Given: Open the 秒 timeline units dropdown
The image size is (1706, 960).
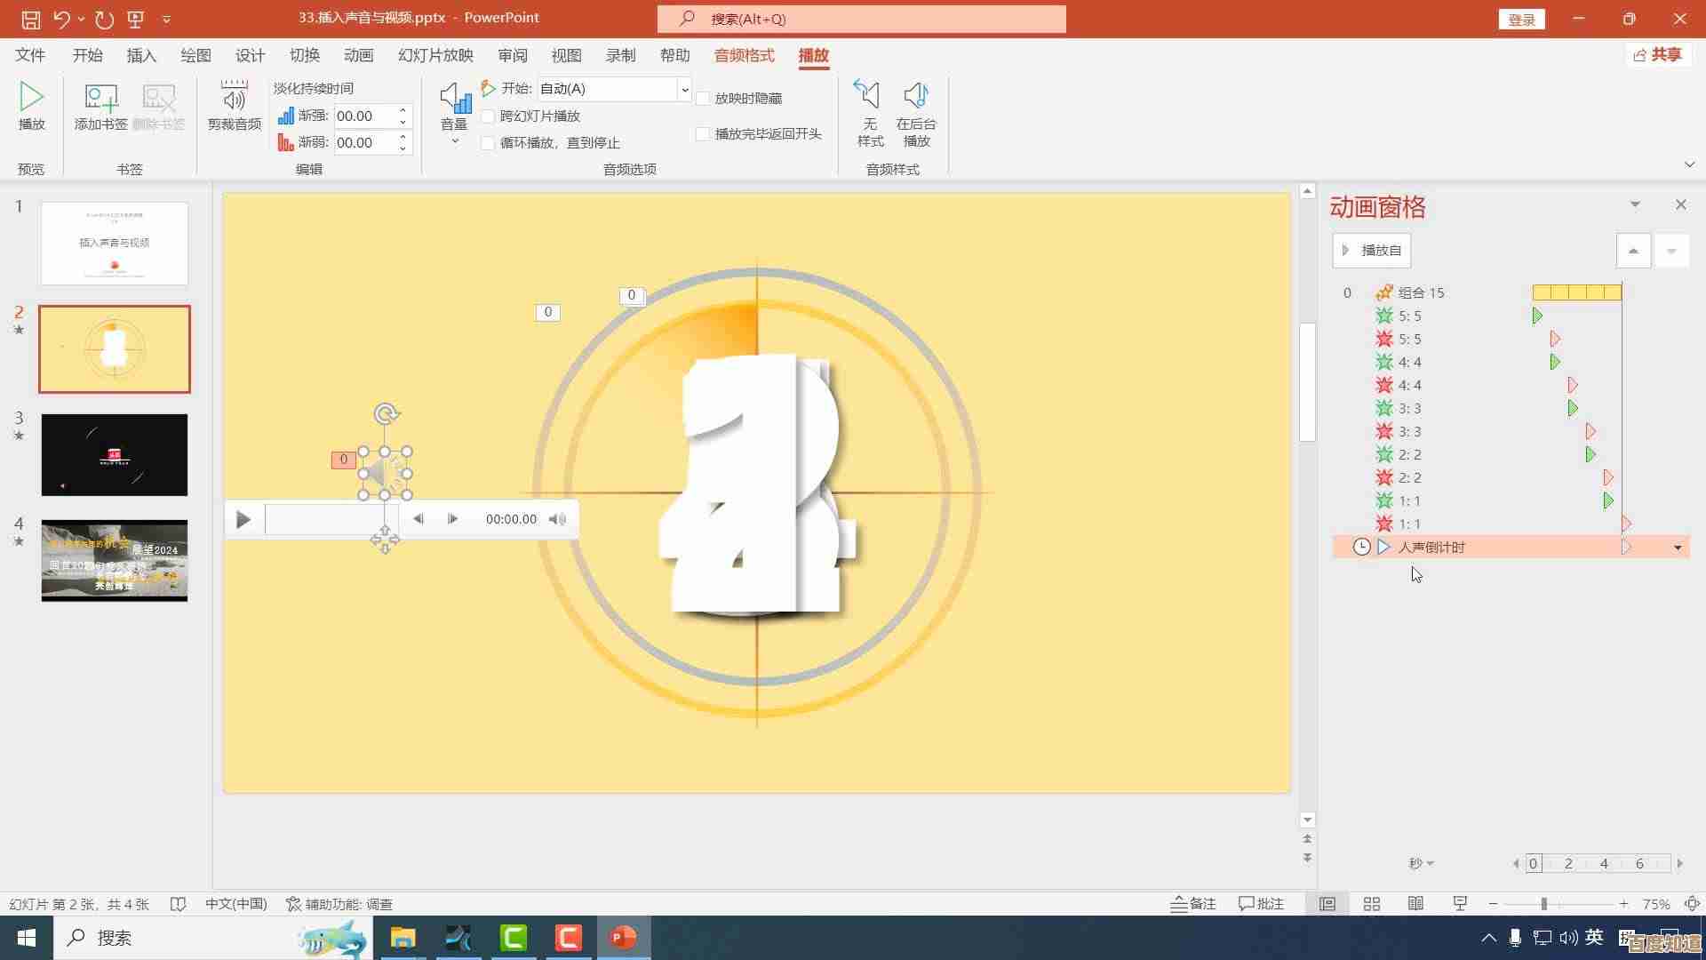Looking at the screenshot, I should point(1422,863).
